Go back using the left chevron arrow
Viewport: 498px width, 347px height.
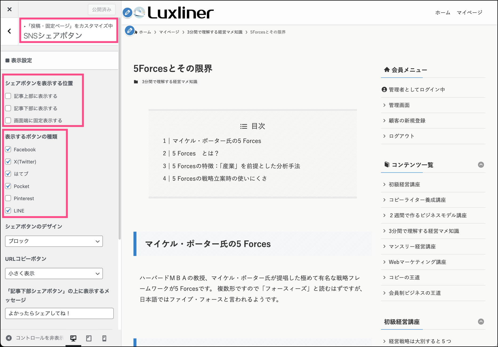pyautogui.click(x=10, y=31)
